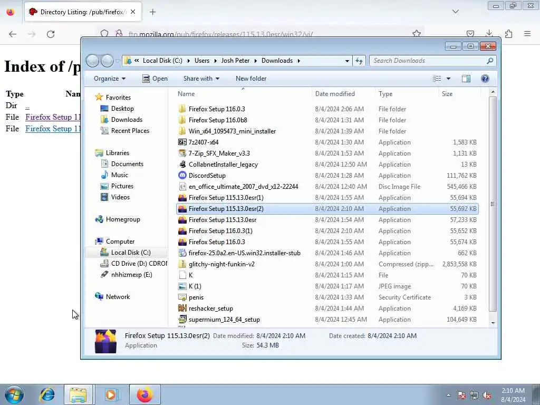Open the Videos library
Screen dimensions: 540x405
point(115,197)
